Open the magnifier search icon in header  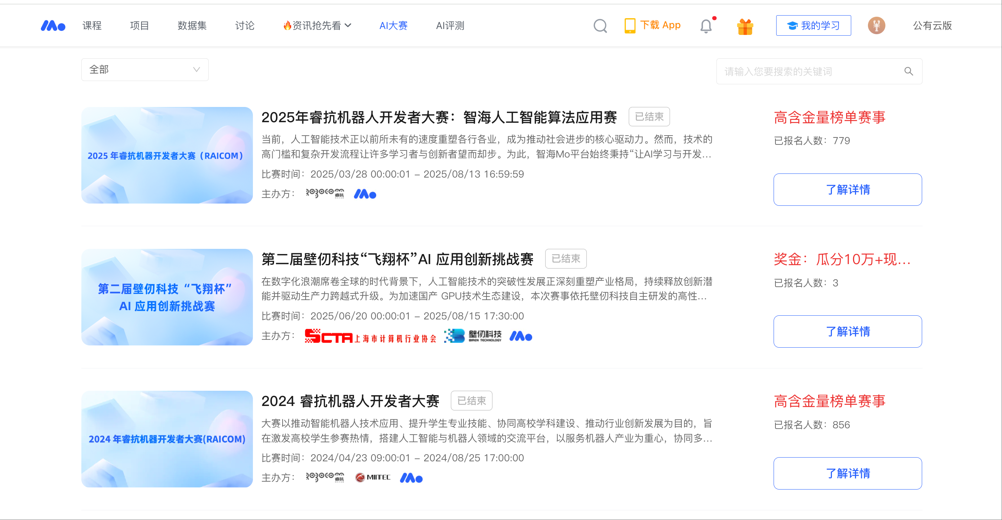(x=600, y=26)
